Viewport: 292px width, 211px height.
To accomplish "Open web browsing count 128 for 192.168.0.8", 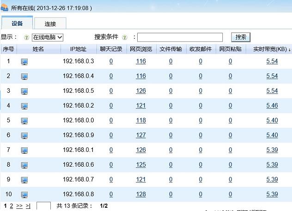I will tap(141, 194).
